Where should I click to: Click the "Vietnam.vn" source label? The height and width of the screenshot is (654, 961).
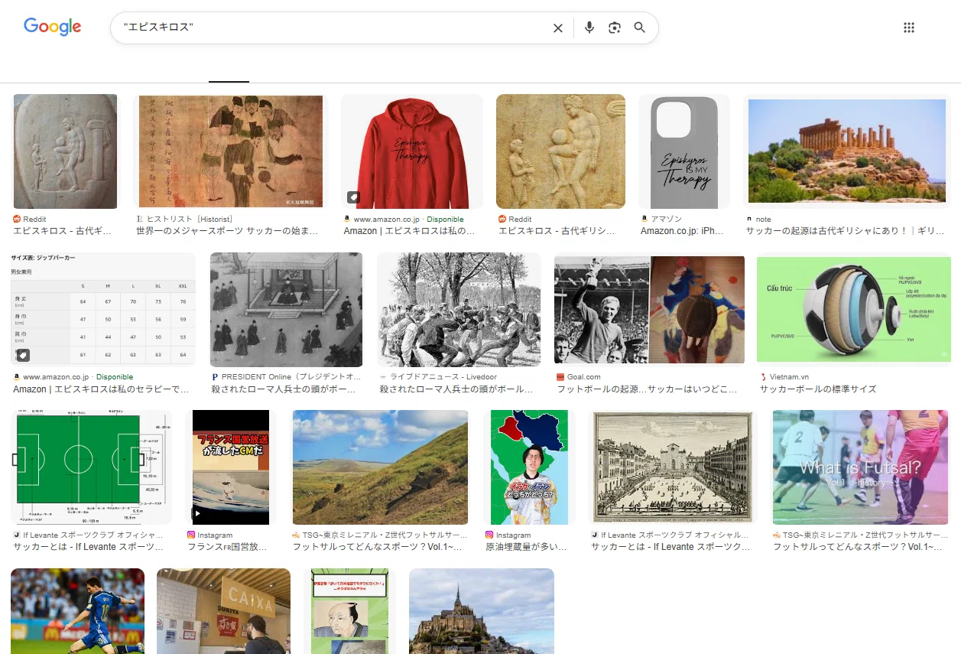(x=789, y=377)
